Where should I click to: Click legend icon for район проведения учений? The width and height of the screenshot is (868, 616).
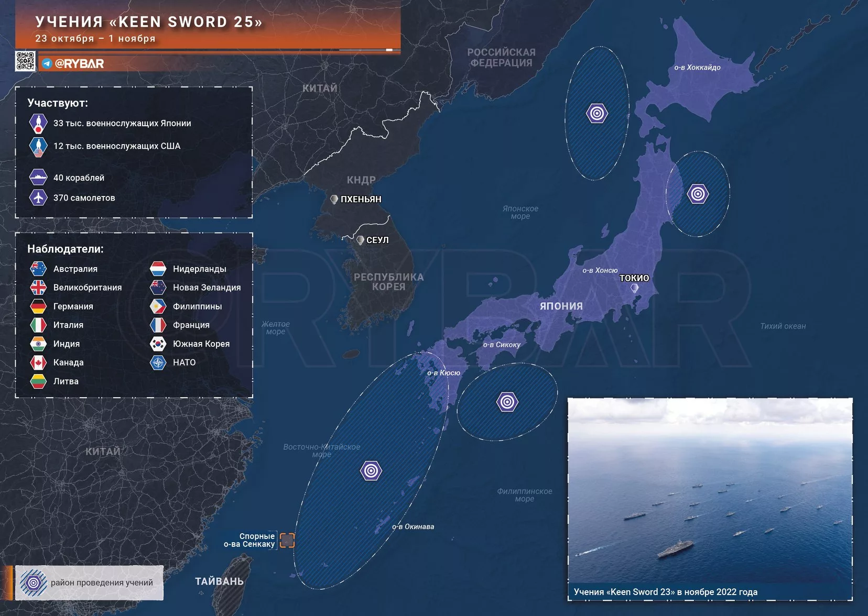coord(33,582)
